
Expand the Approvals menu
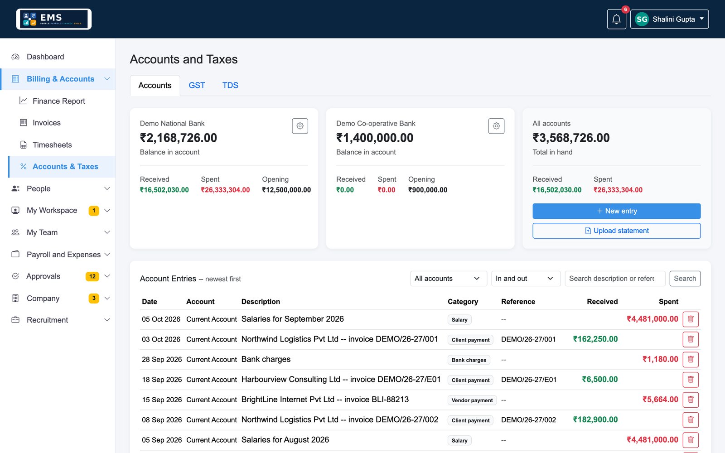[x=107, y=276]
